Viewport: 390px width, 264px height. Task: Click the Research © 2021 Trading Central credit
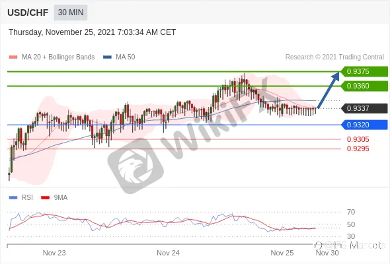[x=334, y=57]
